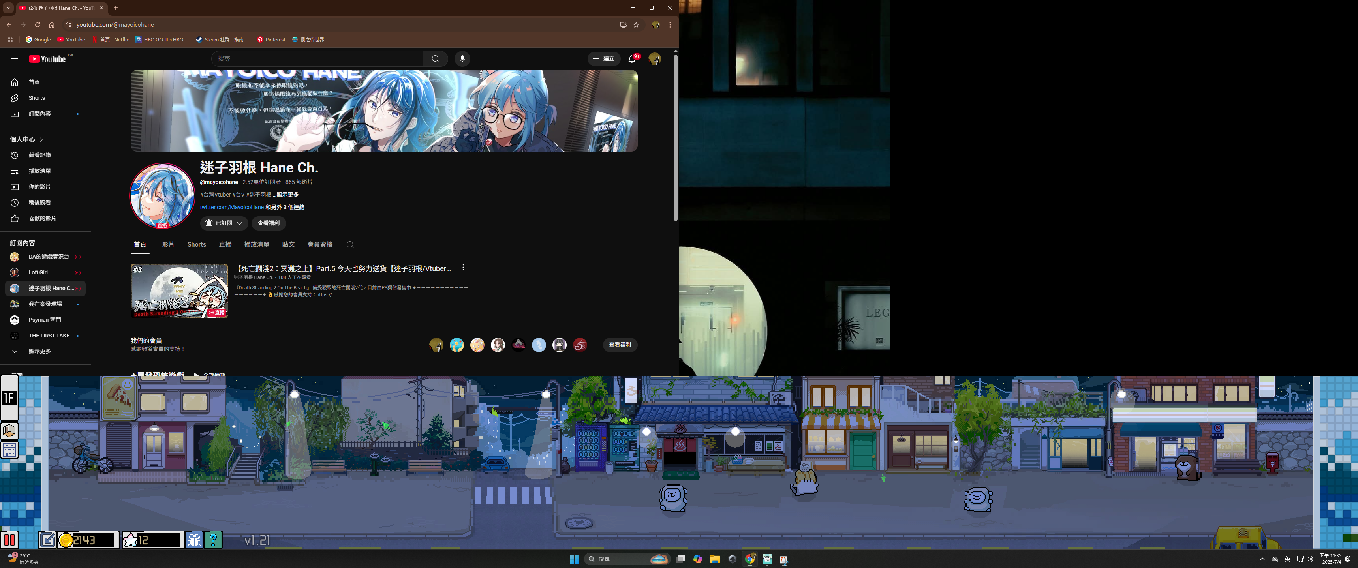Open '和另外 3 個連結' channel links

(285, 208)
